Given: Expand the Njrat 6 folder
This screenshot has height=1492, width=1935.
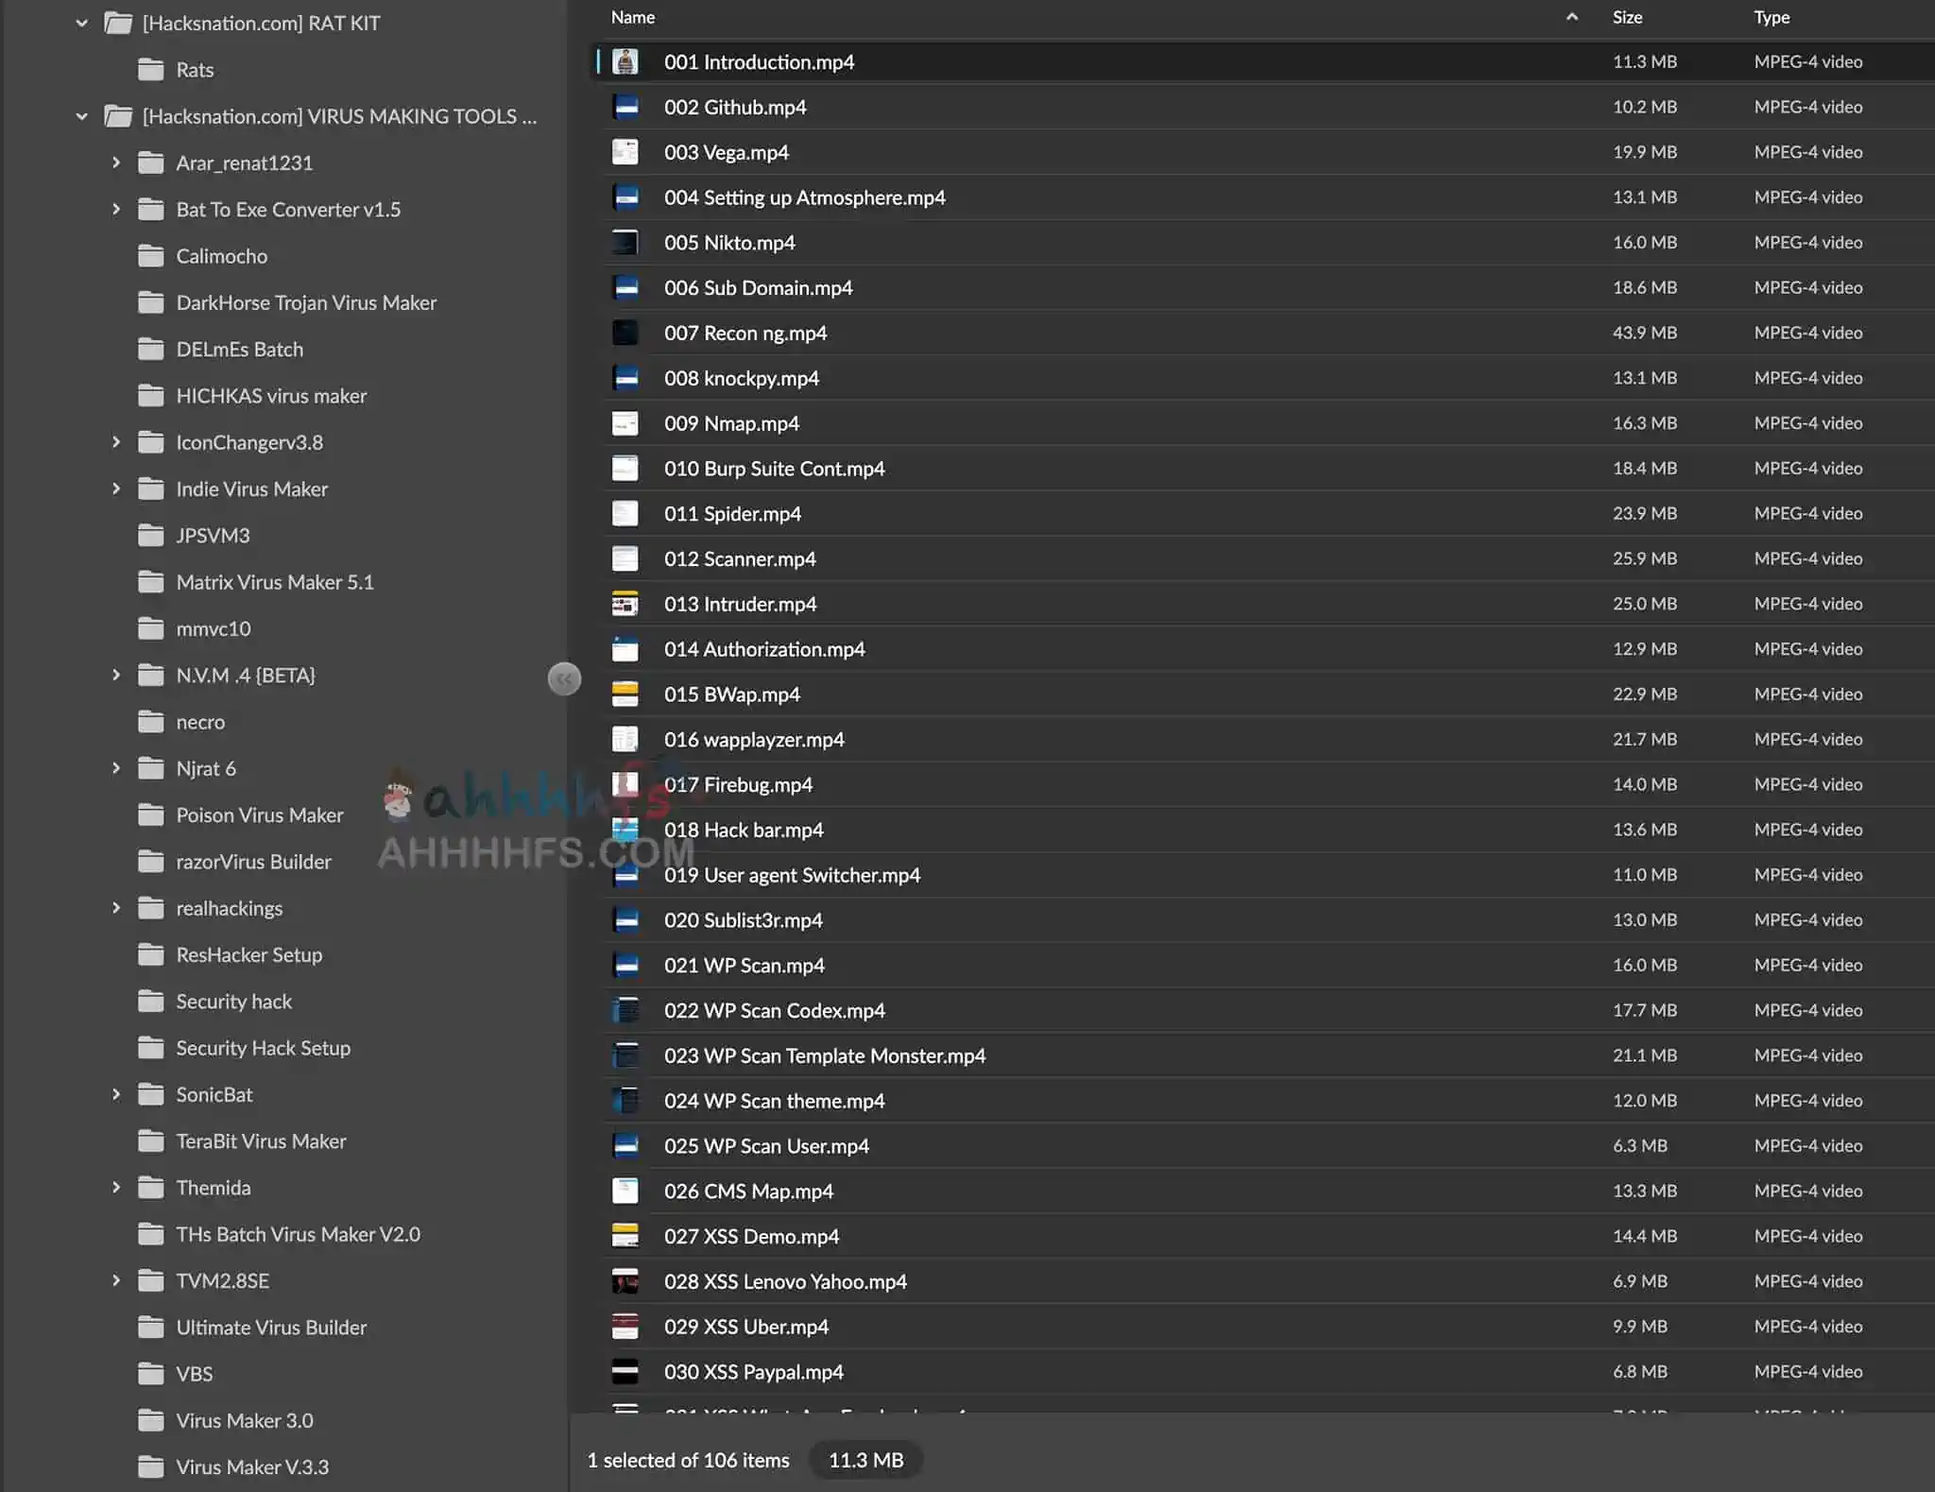Looking at the screenshot, I should [116, 768].
